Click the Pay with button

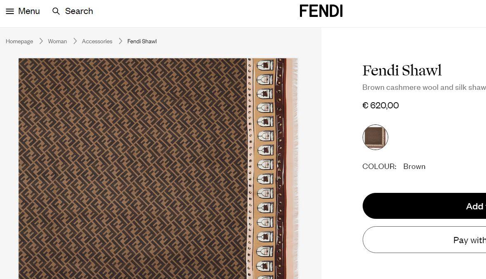pos(424,240)
